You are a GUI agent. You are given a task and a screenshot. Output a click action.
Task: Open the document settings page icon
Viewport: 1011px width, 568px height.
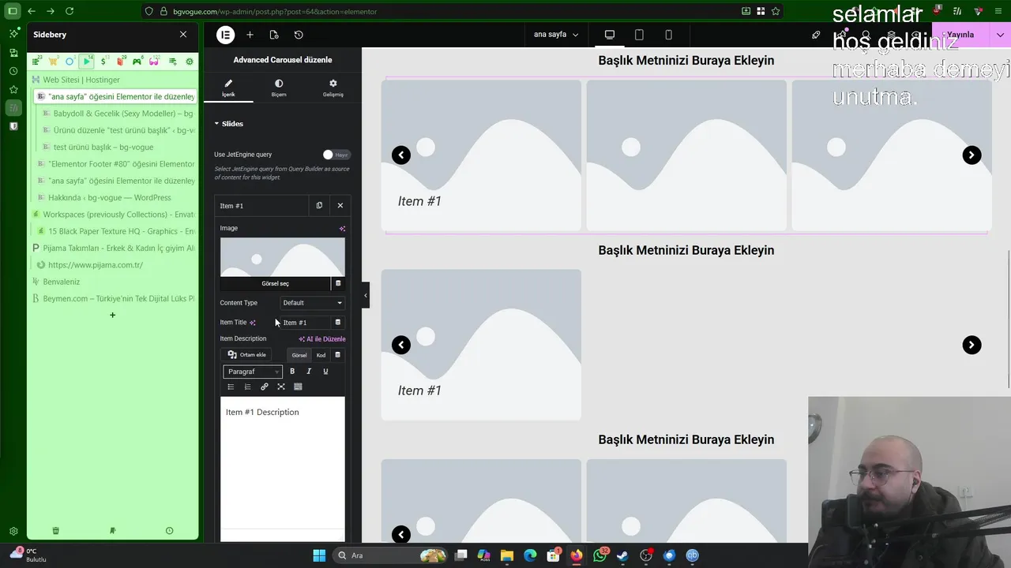(274, 35)
